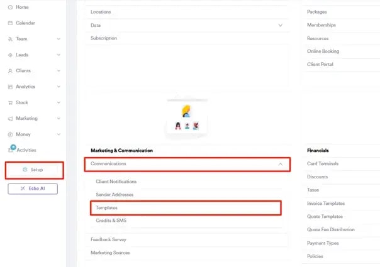Viewport: 380px width, 267px height.
Task: Click the Team people icon
Action: [x=10, y=39]
